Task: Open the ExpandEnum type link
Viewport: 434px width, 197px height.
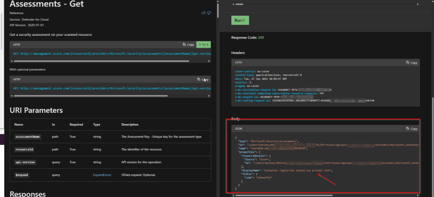Action: pyautogui.click(x=102, y=175)
